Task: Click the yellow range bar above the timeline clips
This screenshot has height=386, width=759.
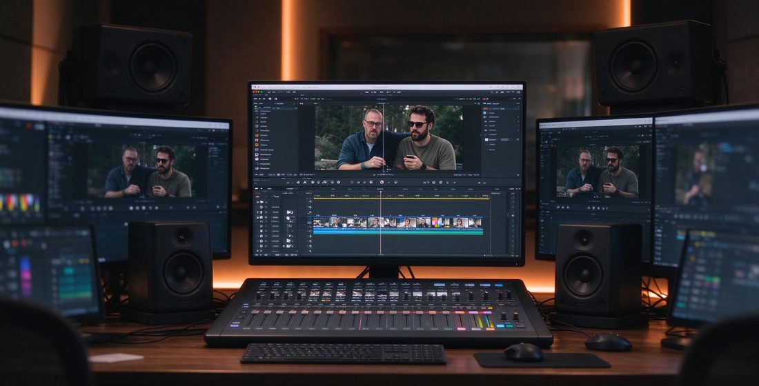Action: click(x=402, y=199)
